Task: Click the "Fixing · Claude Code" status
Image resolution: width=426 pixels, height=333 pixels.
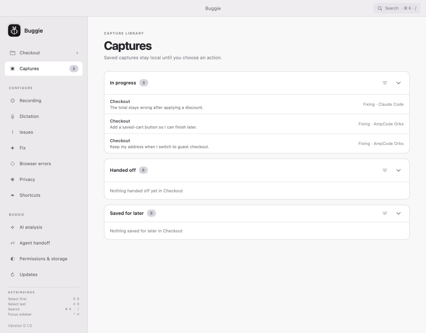Action: 383,104
